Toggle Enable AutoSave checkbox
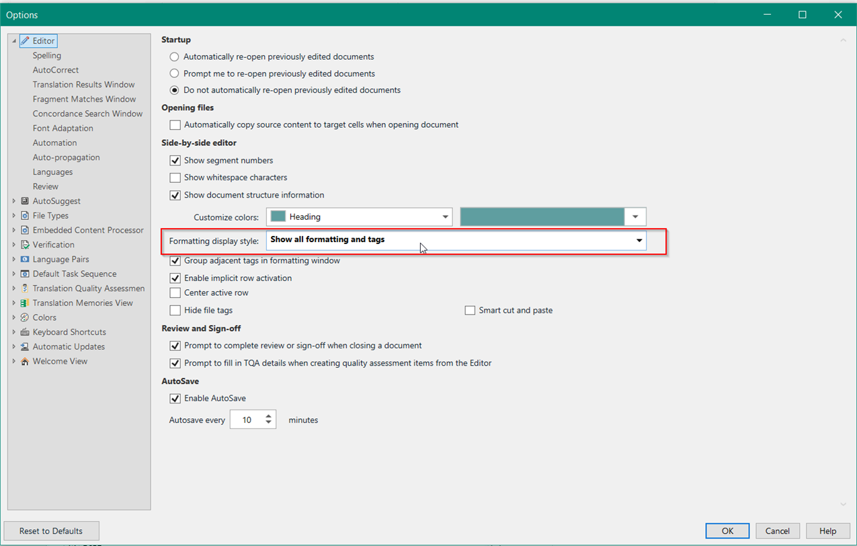857x546 pixels. pos(175,398)
